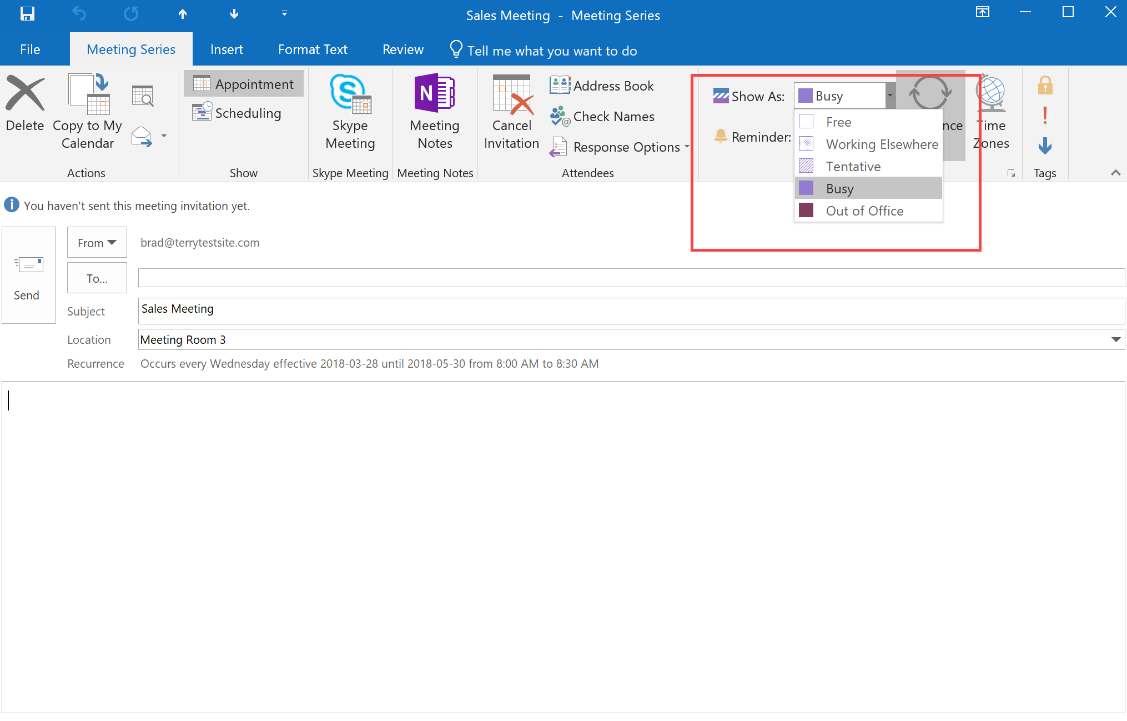Click the Meeting Series ribbon tab

(x=130, y=50)
